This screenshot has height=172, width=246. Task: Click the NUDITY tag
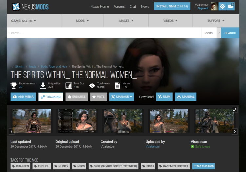coord(61,166)
